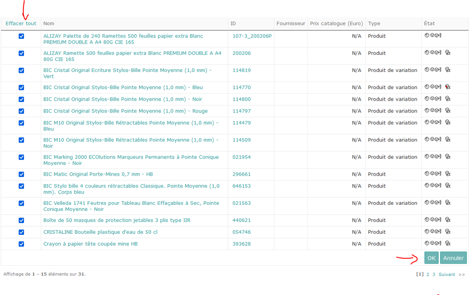Click N/A price in row 054746

[357, 232]
